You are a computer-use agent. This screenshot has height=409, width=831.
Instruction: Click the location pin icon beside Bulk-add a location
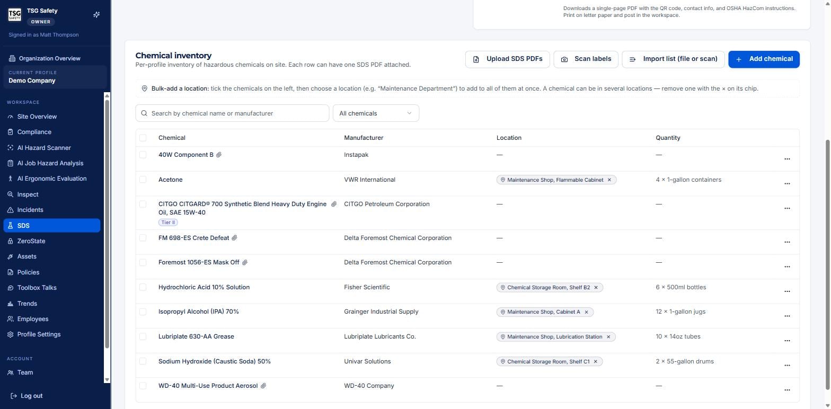pyautogui.click(x=144, y=88)
